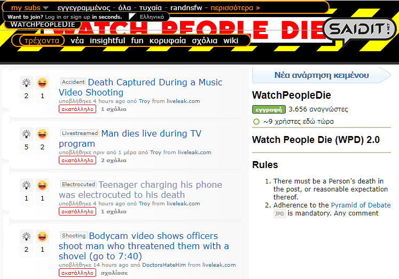Click liveleak.com domain on Bodycam post
The image size is (399, 279).
219,265
